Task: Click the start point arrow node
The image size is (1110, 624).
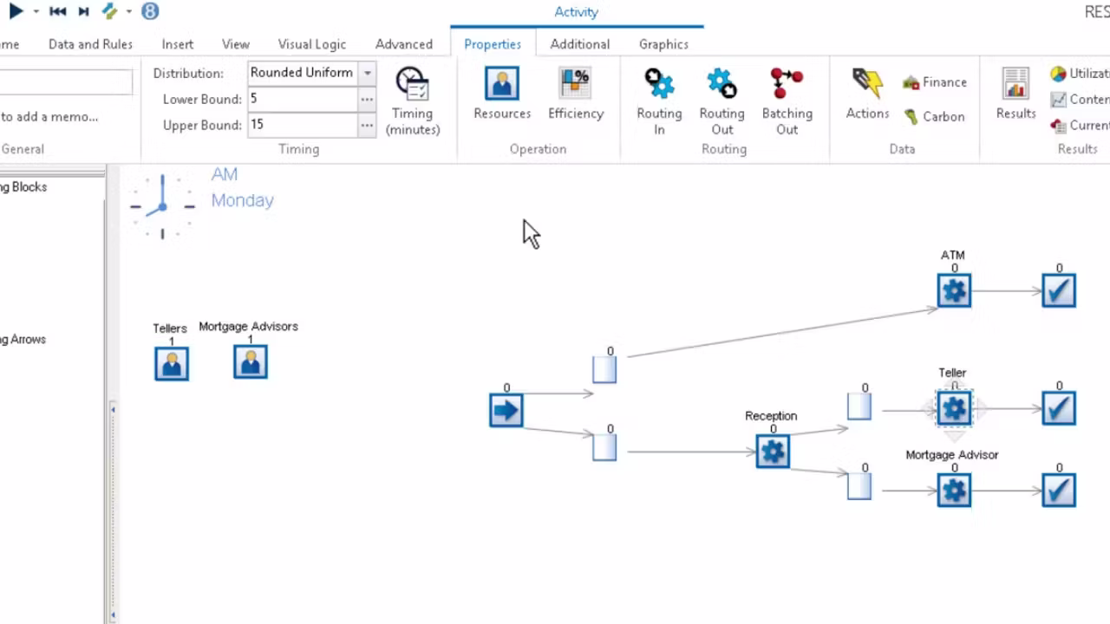Action: (x=506, y=410)
